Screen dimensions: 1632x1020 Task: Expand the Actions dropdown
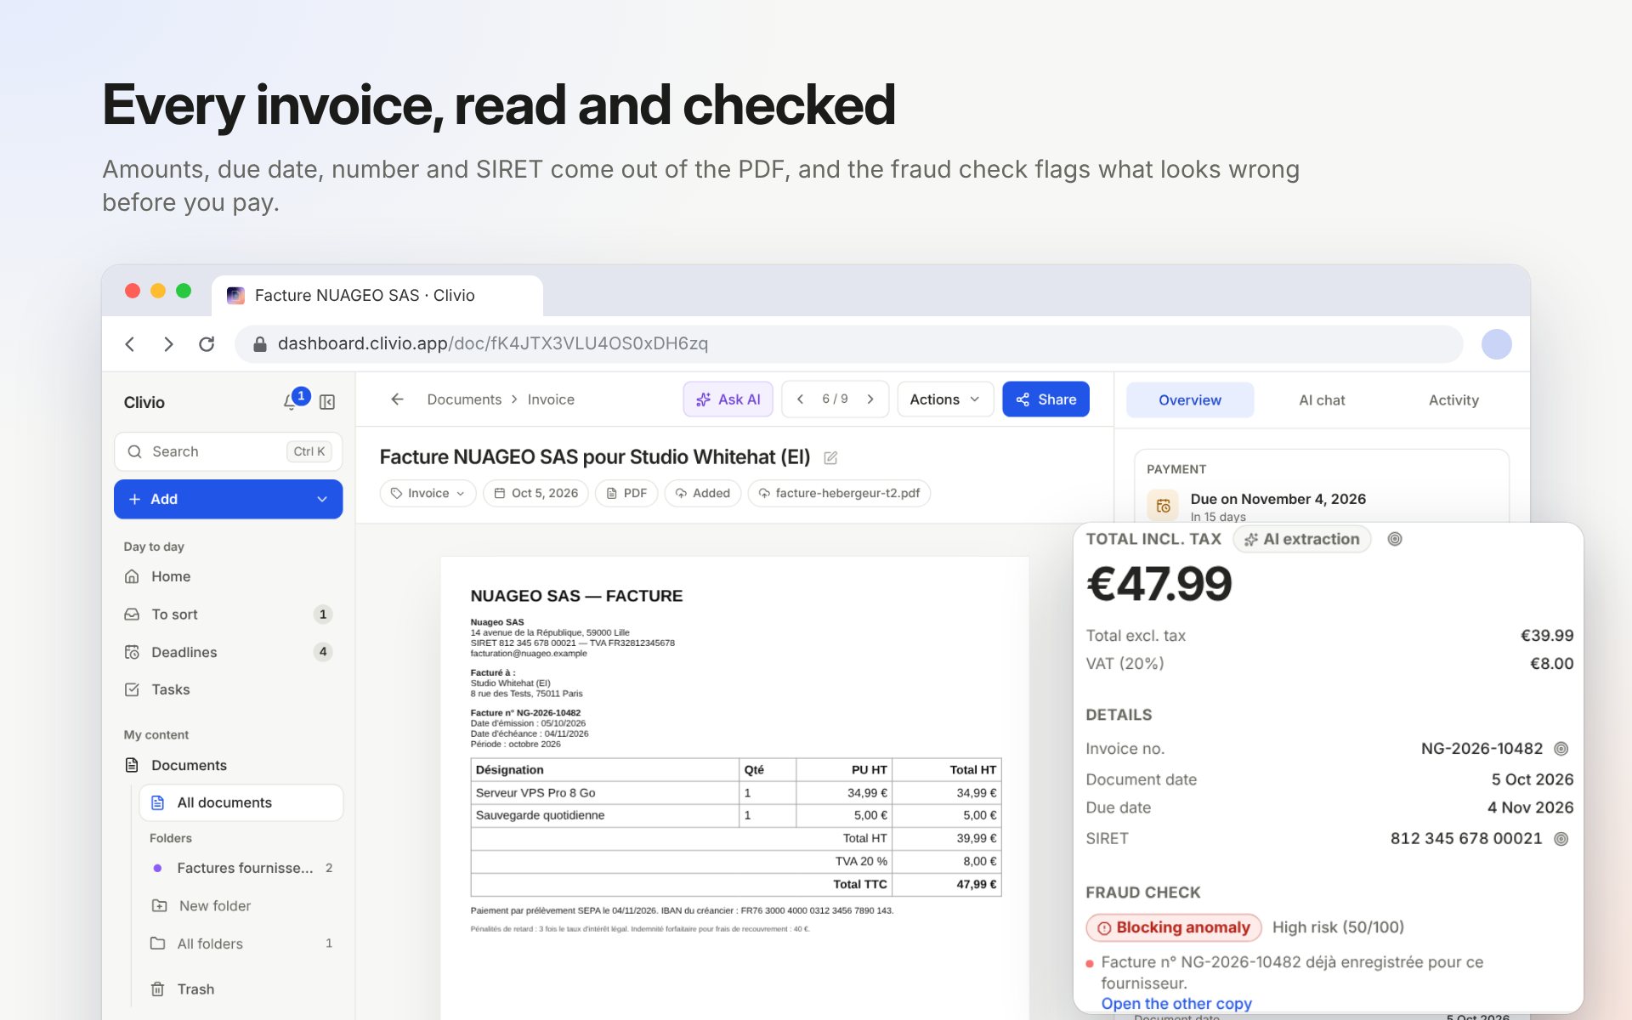pyautogui.click(x=945, y=399)
